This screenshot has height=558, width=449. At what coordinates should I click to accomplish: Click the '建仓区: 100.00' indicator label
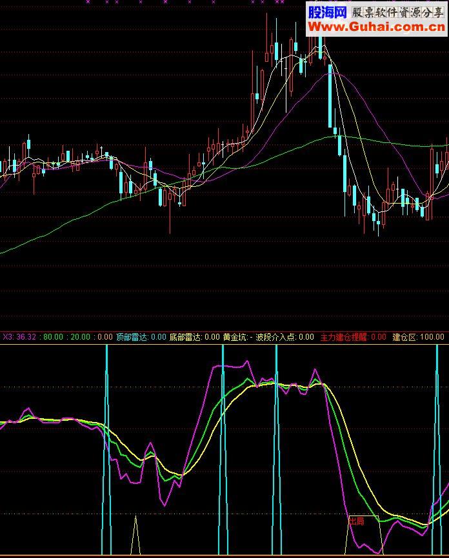point(418,336)
